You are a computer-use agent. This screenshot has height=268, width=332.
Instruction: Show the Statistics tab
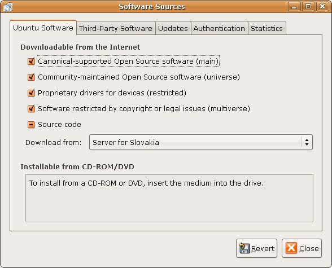tap(267, 28)
